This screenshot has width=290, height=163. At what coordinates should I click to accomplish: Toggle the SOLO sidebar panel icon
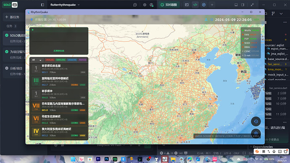[42, 5]
